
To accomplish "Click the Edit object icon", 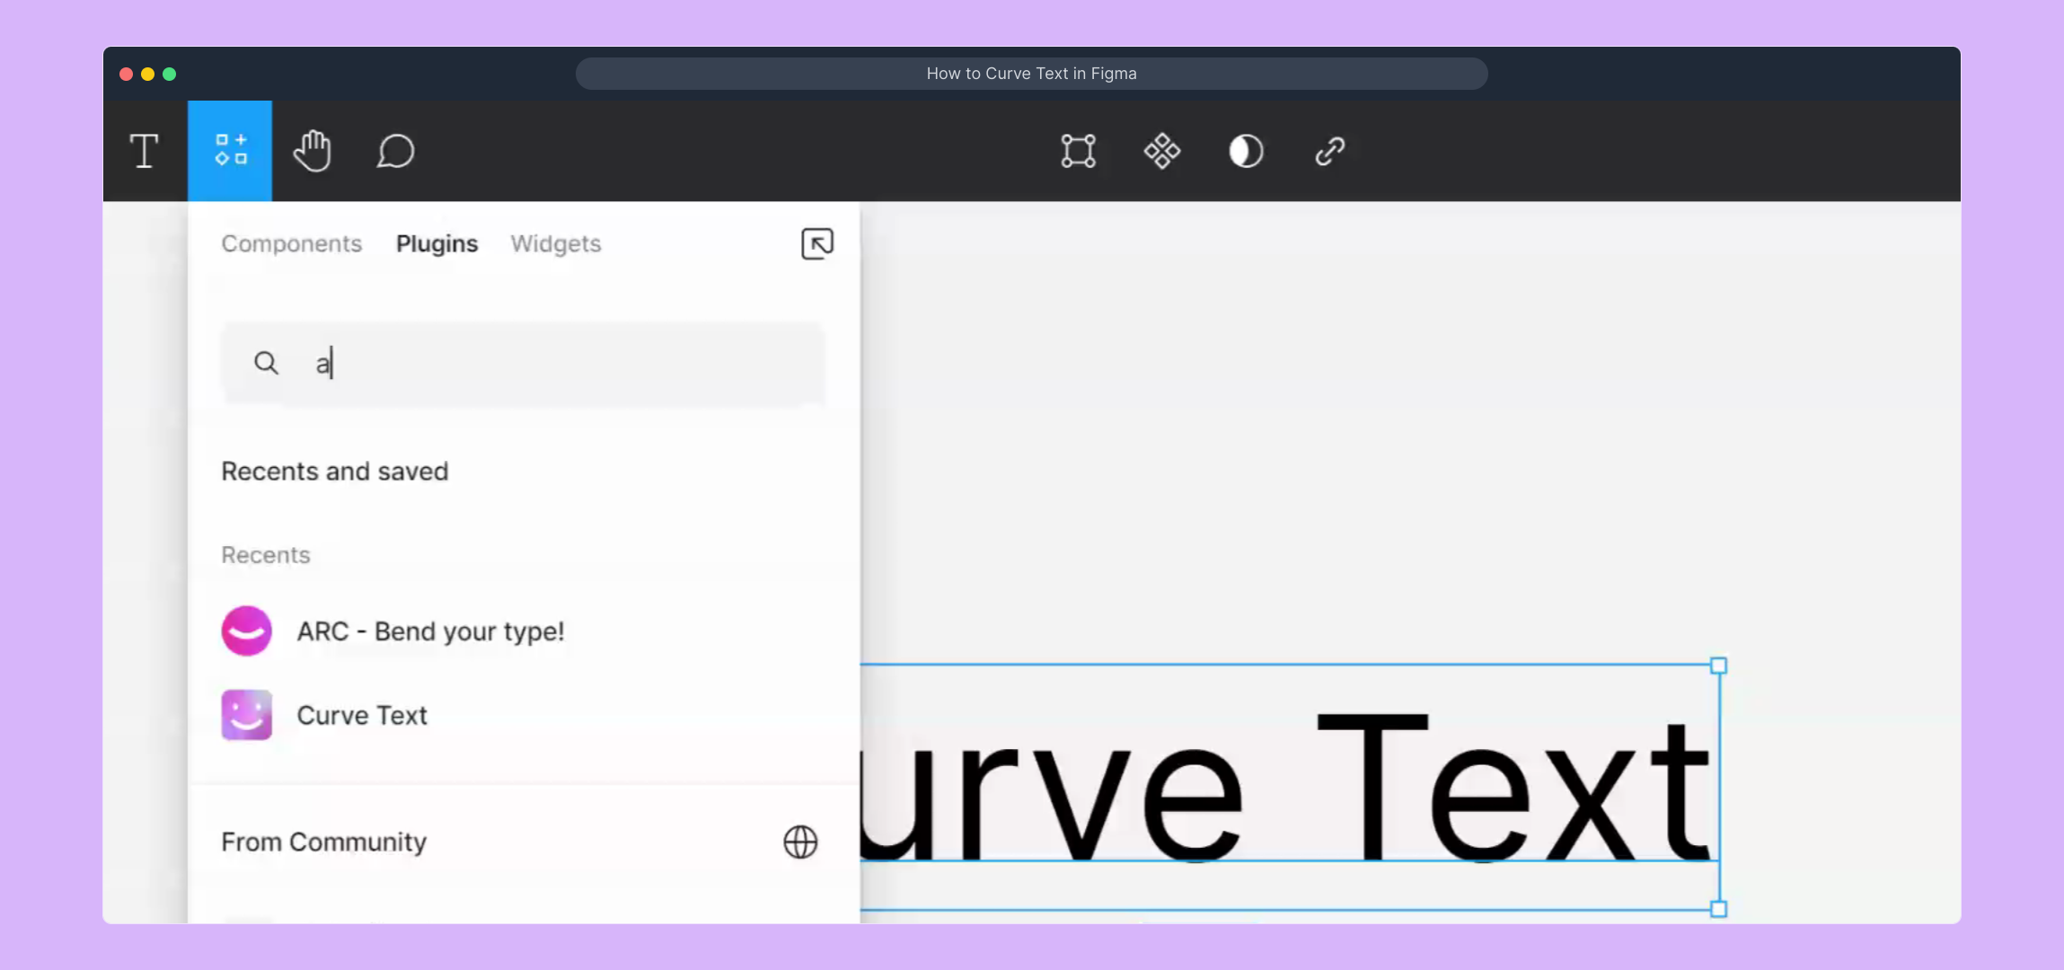I will (1078, 151).
